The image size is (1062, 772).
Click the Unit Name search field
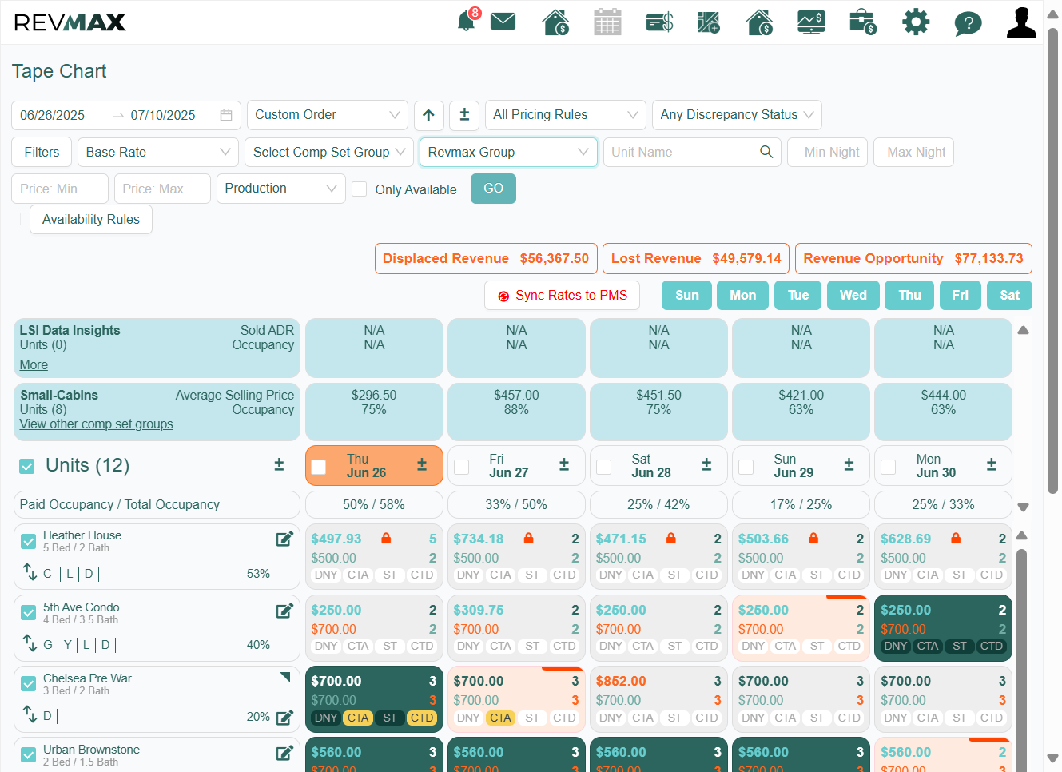pos(693,152)
